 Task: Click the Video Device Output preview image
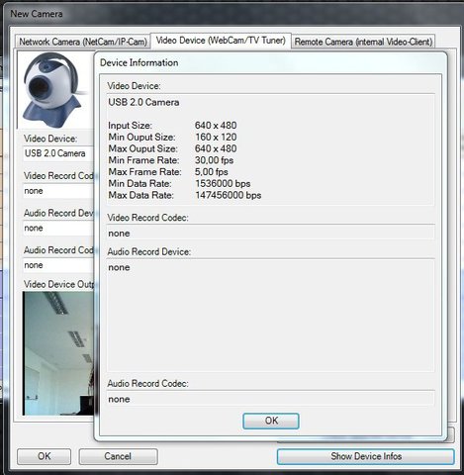tap(58, 353)
